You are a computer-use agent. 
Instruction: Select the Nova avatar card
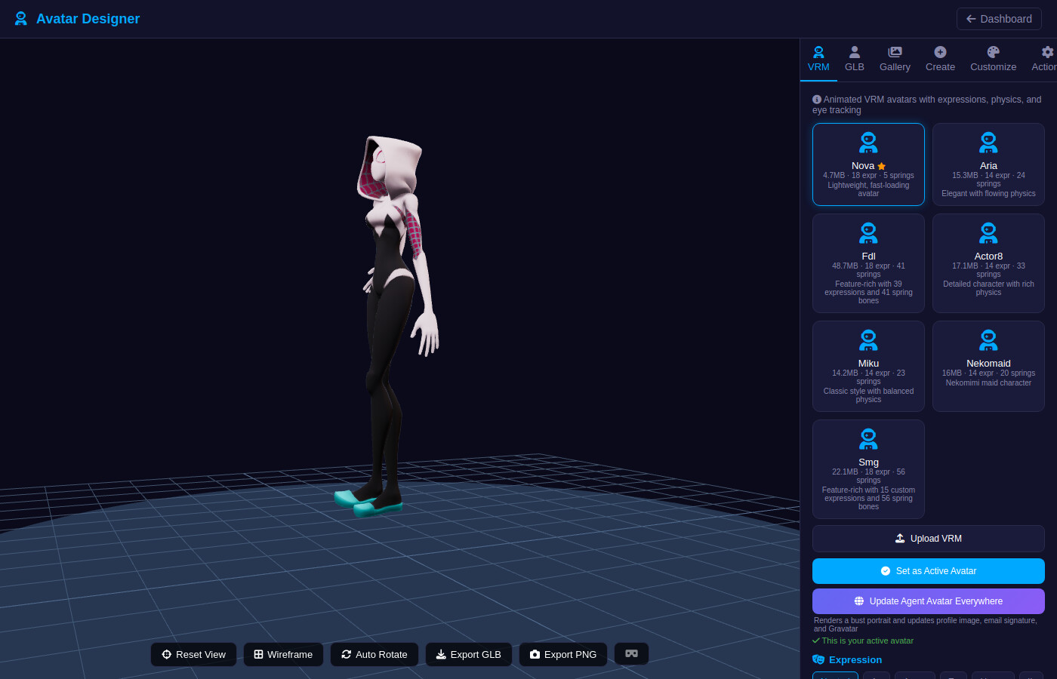pos(868,164)
